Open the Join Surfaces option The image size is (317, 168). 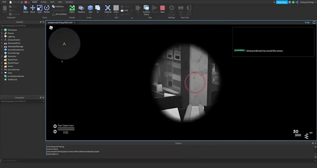tap(60, 14)
